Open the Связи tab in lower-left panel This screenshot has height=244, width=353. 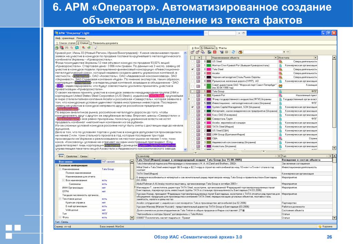(84, 156)
